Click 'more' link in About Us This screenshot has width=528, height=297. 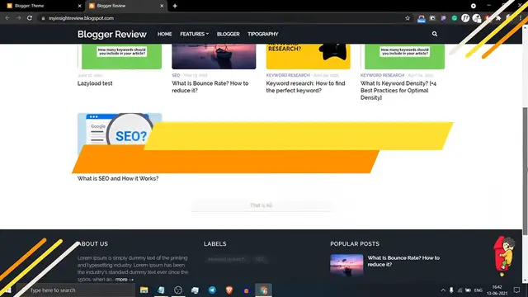[x=125, y=280]
